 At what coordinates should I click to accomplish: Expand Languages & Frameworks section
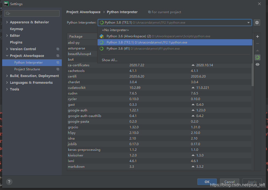7,83
